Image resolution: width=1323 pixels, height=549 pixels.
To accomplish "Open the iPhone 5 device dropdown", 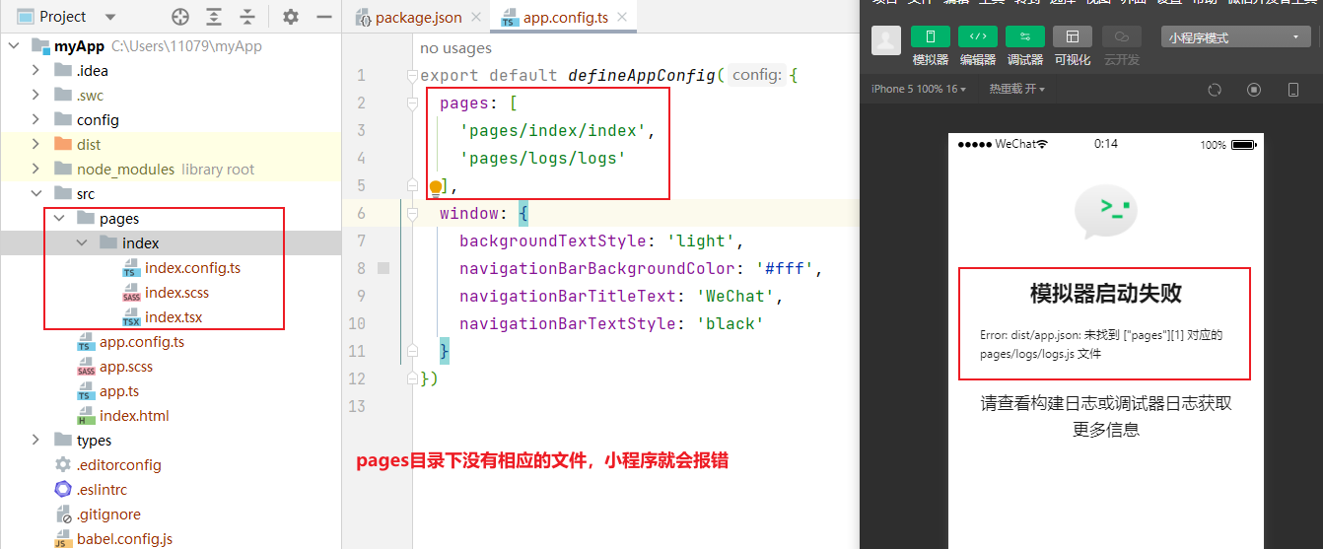I will pyautogui.click(x=918, y=89).
